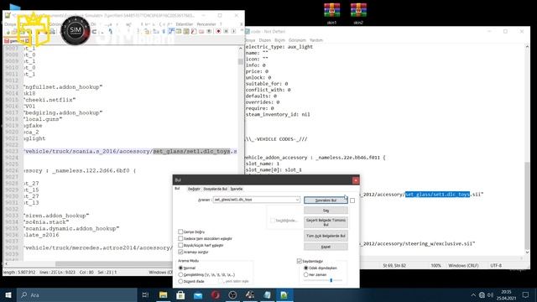Close the Bul dialog with red X

click(356, 180)
